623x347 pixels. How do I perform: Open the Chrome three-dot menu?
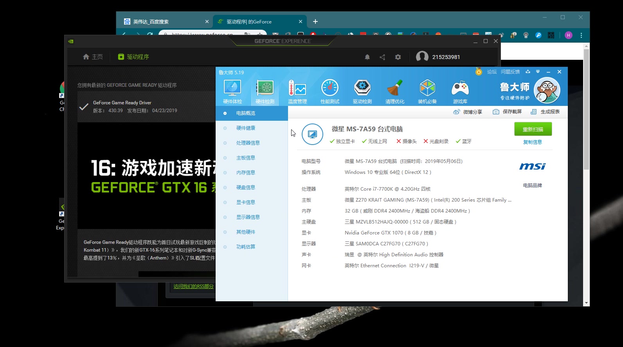coord(581,35)
